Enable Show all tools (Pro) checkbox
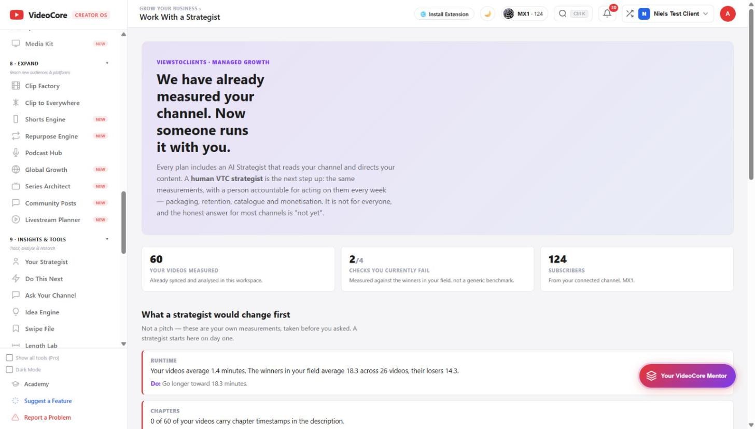This screenshot has width=755, height=429. (9, 358)
